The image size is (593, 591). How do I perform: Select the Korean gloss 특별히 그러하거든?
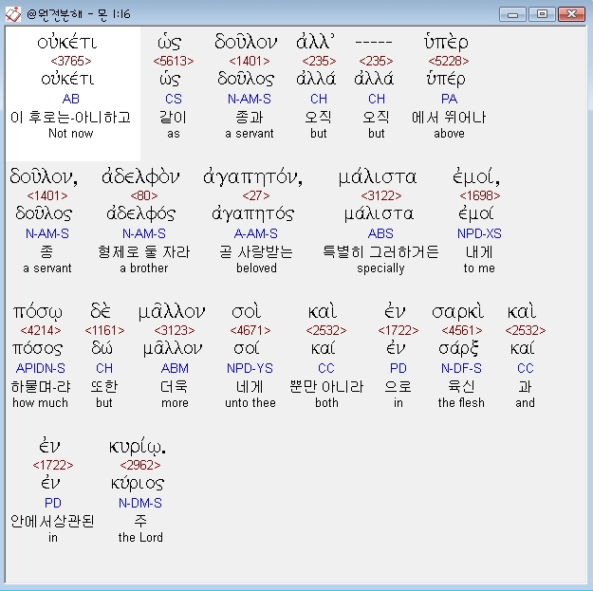[x=380, y=251]
